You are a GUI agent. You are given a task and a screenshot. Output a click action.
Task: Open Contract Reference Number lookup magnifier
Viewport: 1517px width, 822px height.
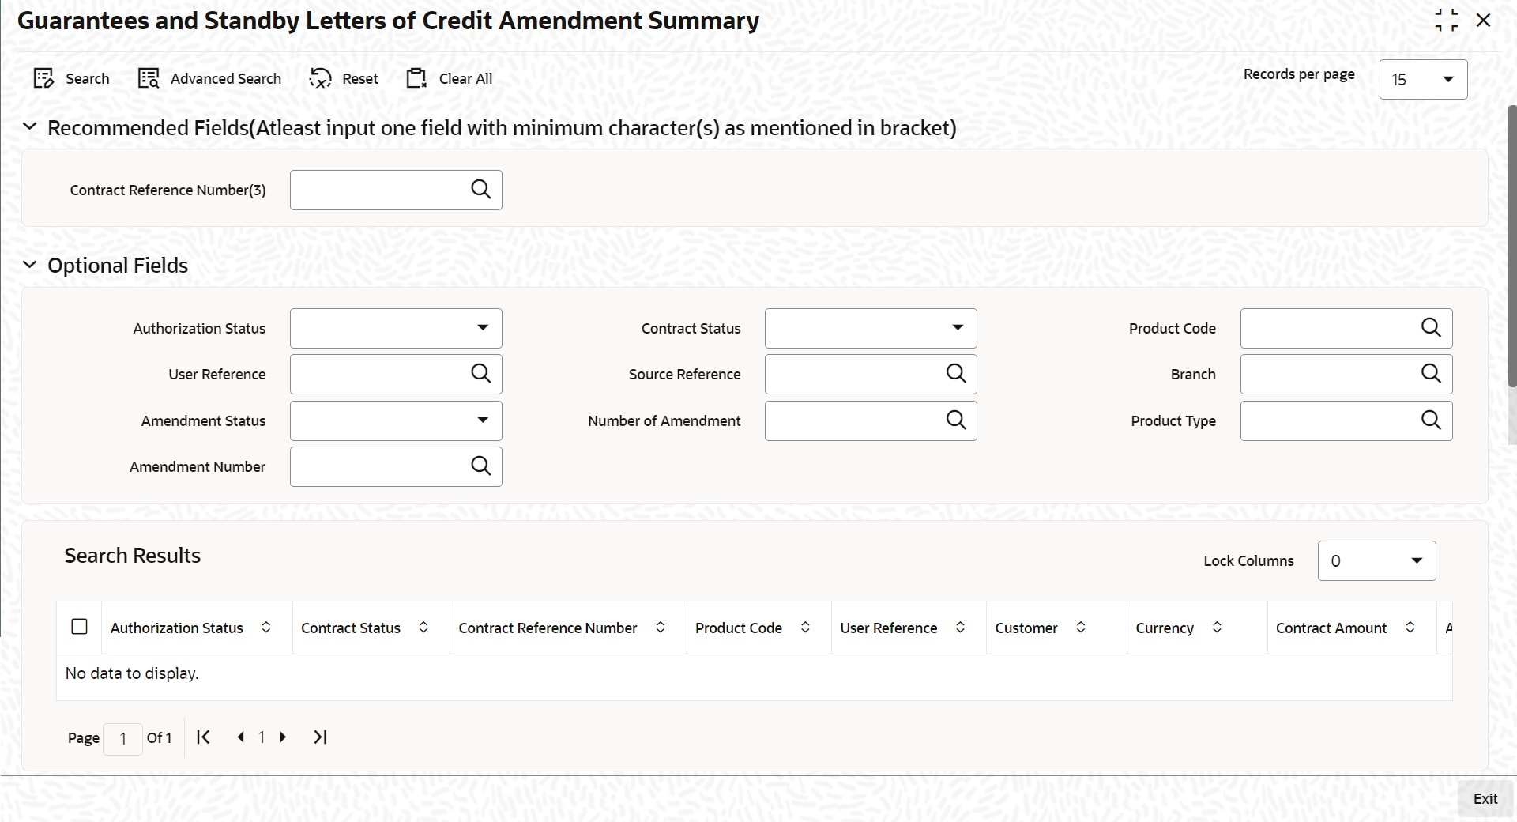480,190
